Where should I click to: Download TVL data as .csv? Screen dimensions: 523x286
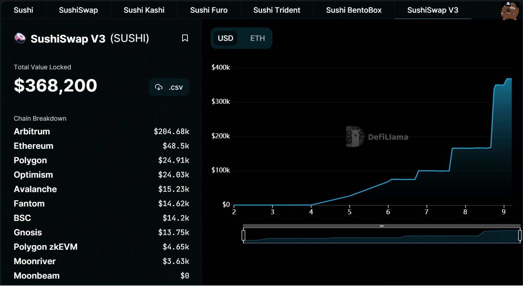coord(169,87)
